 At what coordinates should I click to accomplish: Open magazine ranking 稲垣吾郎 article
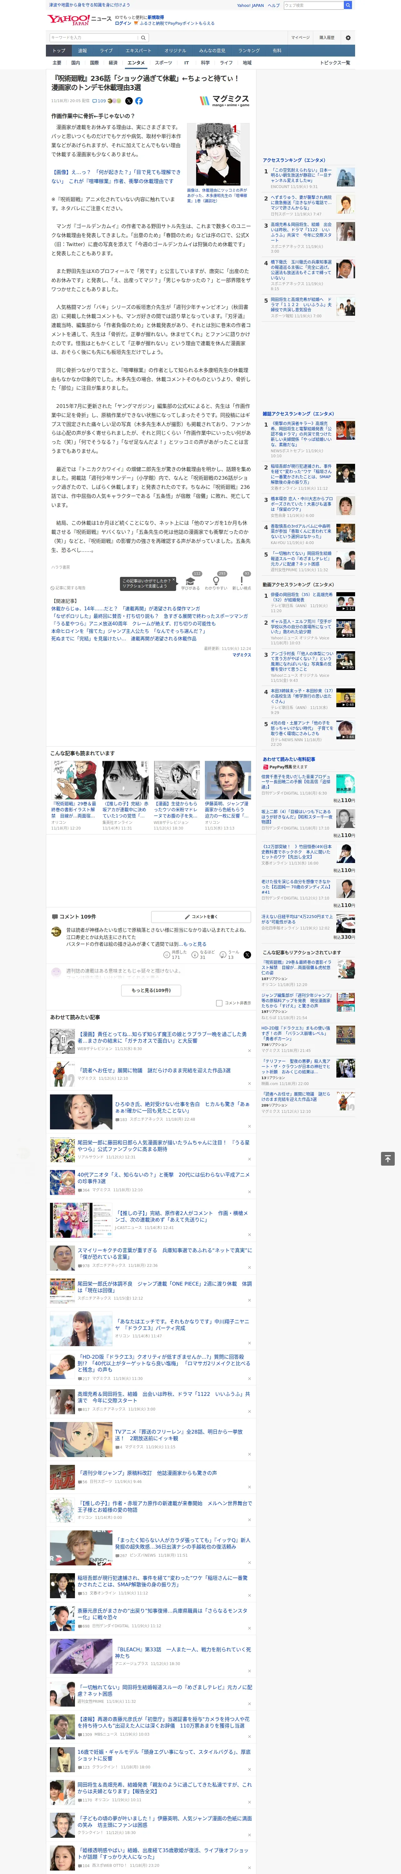point(309,477)
